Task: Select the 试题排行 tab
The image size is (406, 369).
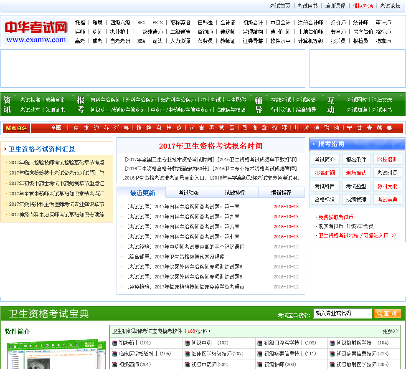Action: (x=235, y=192)
